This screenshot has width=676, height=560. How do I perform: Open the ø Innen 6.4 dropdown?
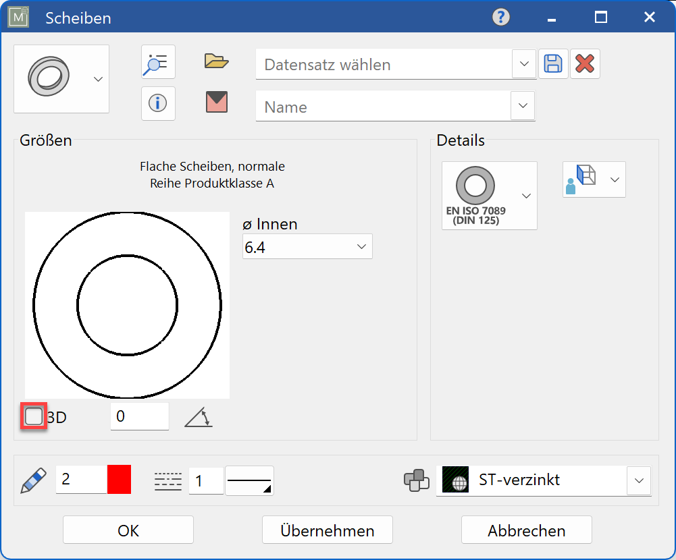(x=363, y=246)
